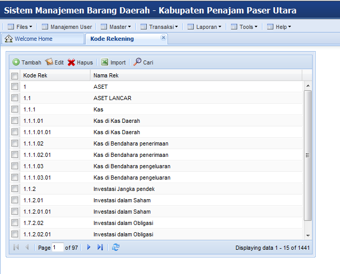This screenshot has height=274, width=340.
Task: Open the Help dropdown arrow
Action: coord(290,27)
